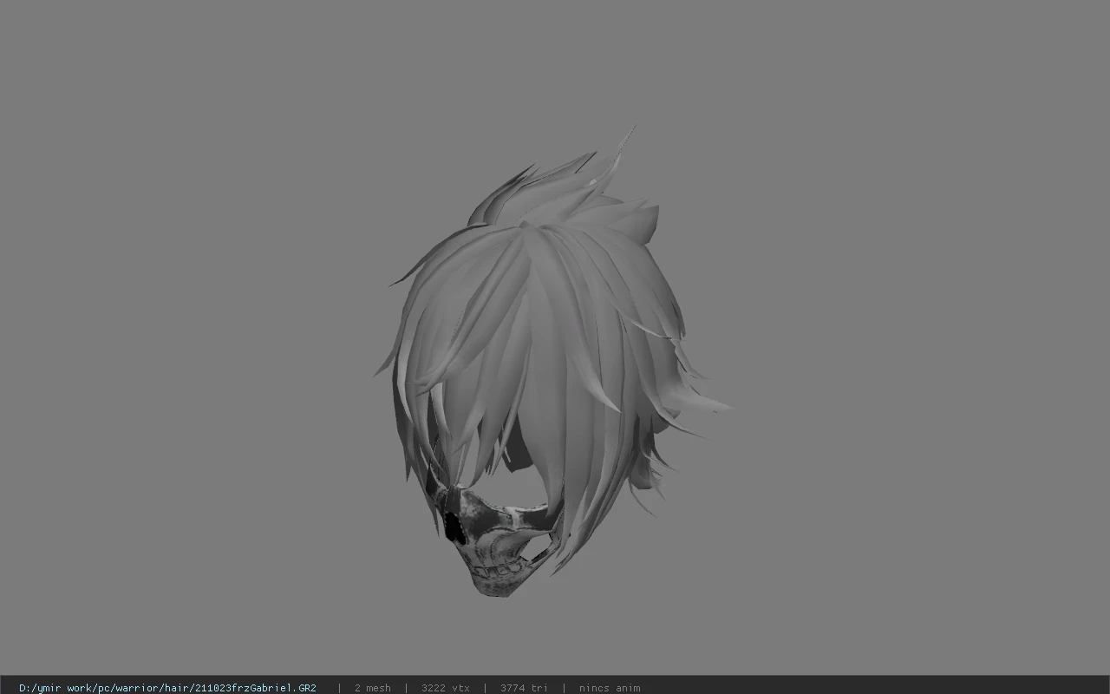Click the "3774 tri" triangle count

(524, 688)
